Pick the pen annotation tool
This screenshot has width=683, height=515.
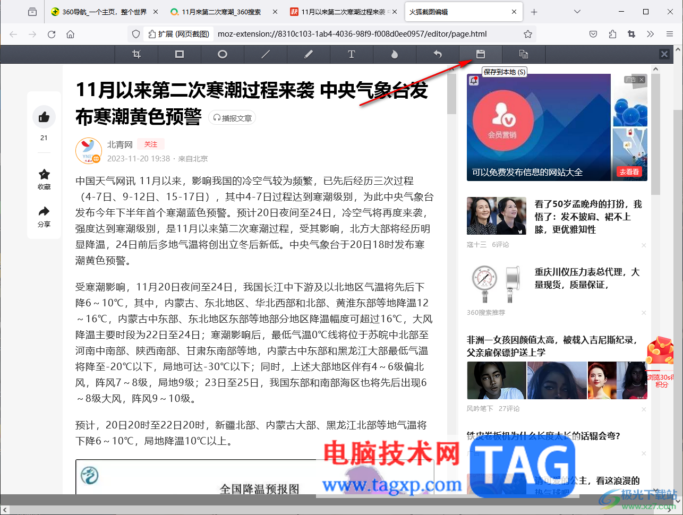(x=309, y=54)
